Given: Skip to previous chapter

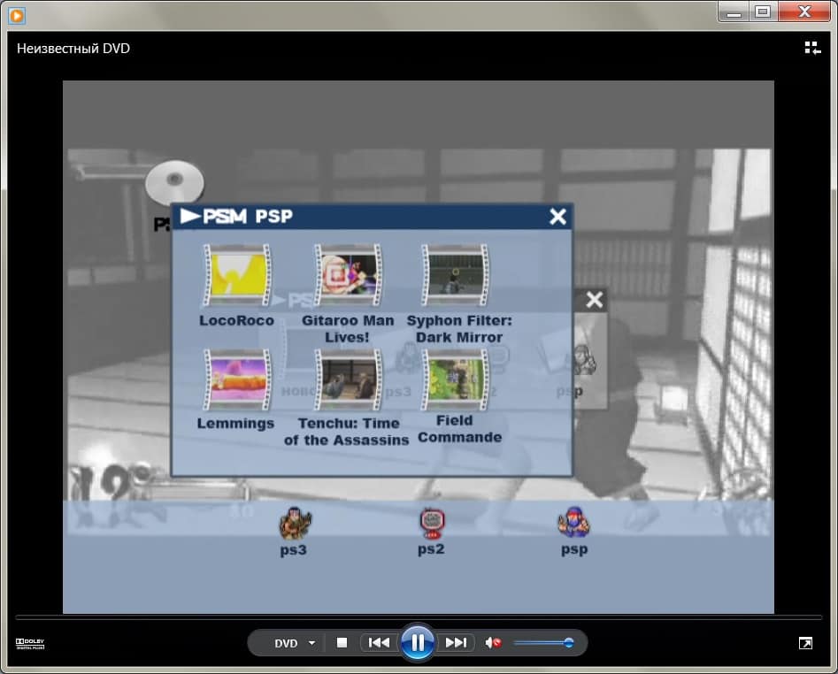Looking at the screenshot, I should [379, 642].
